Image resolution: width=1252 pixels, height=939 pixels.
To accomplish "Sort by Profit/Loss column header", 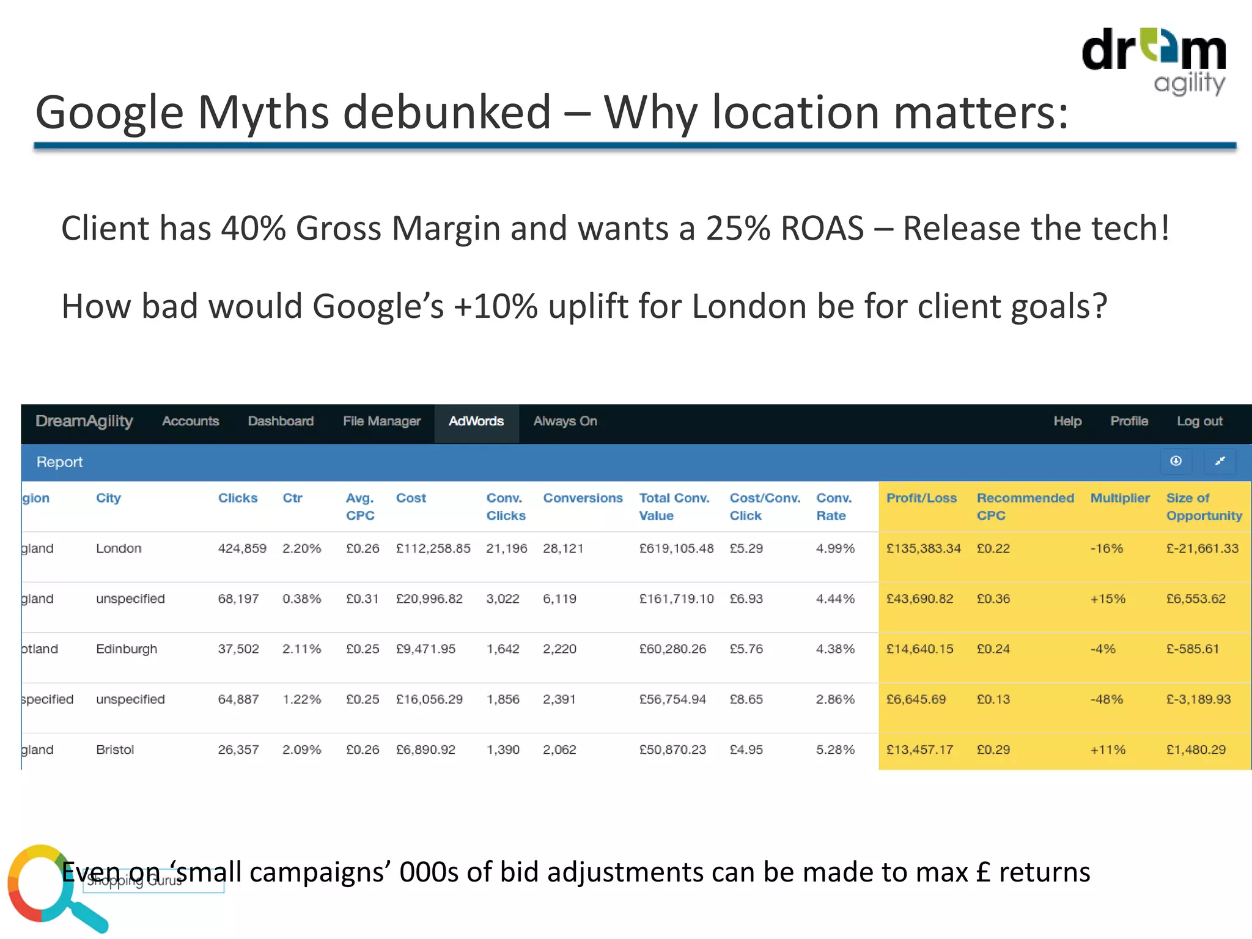I will [921, 498].
